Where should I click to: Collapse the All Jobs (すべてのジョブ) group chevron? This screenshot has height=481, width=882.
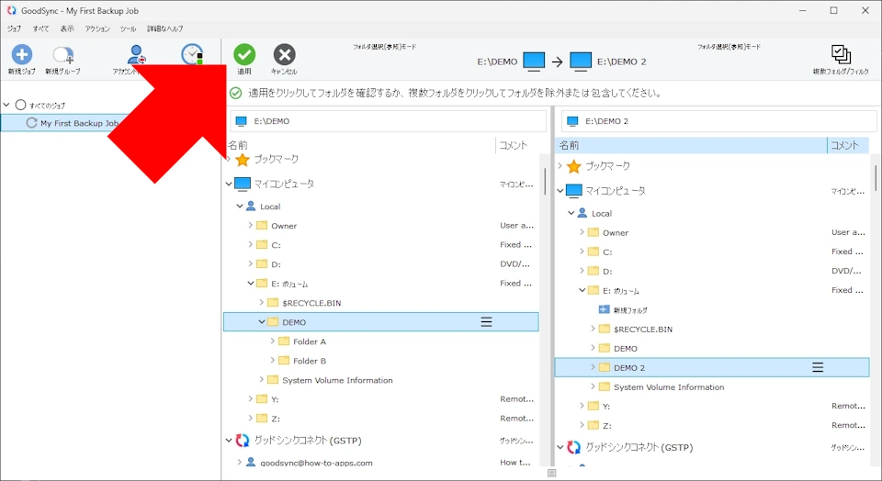(6, 105)
